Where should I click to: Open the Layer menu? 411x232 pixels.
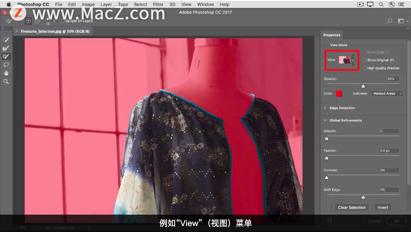[106, 5]
